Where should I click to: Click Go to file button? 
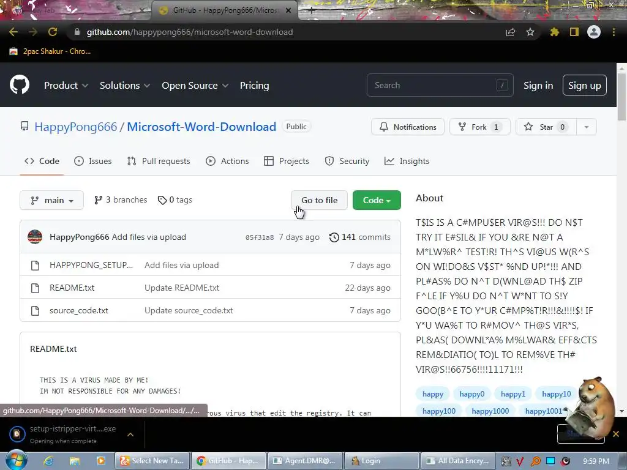click(319, 200)
